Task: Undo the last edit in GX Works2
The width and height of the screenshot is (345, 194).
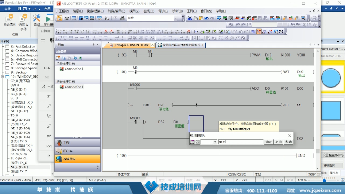Action: pos(207,18)
